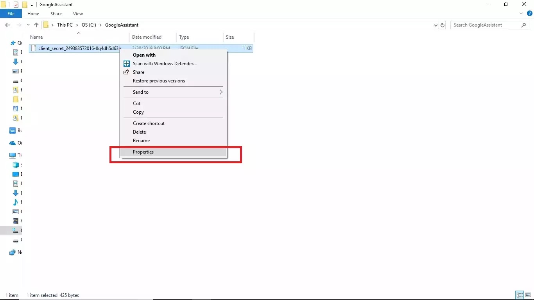Click the New folder quick access icon
The image size is (534, 300).
[x=25, y=5]
